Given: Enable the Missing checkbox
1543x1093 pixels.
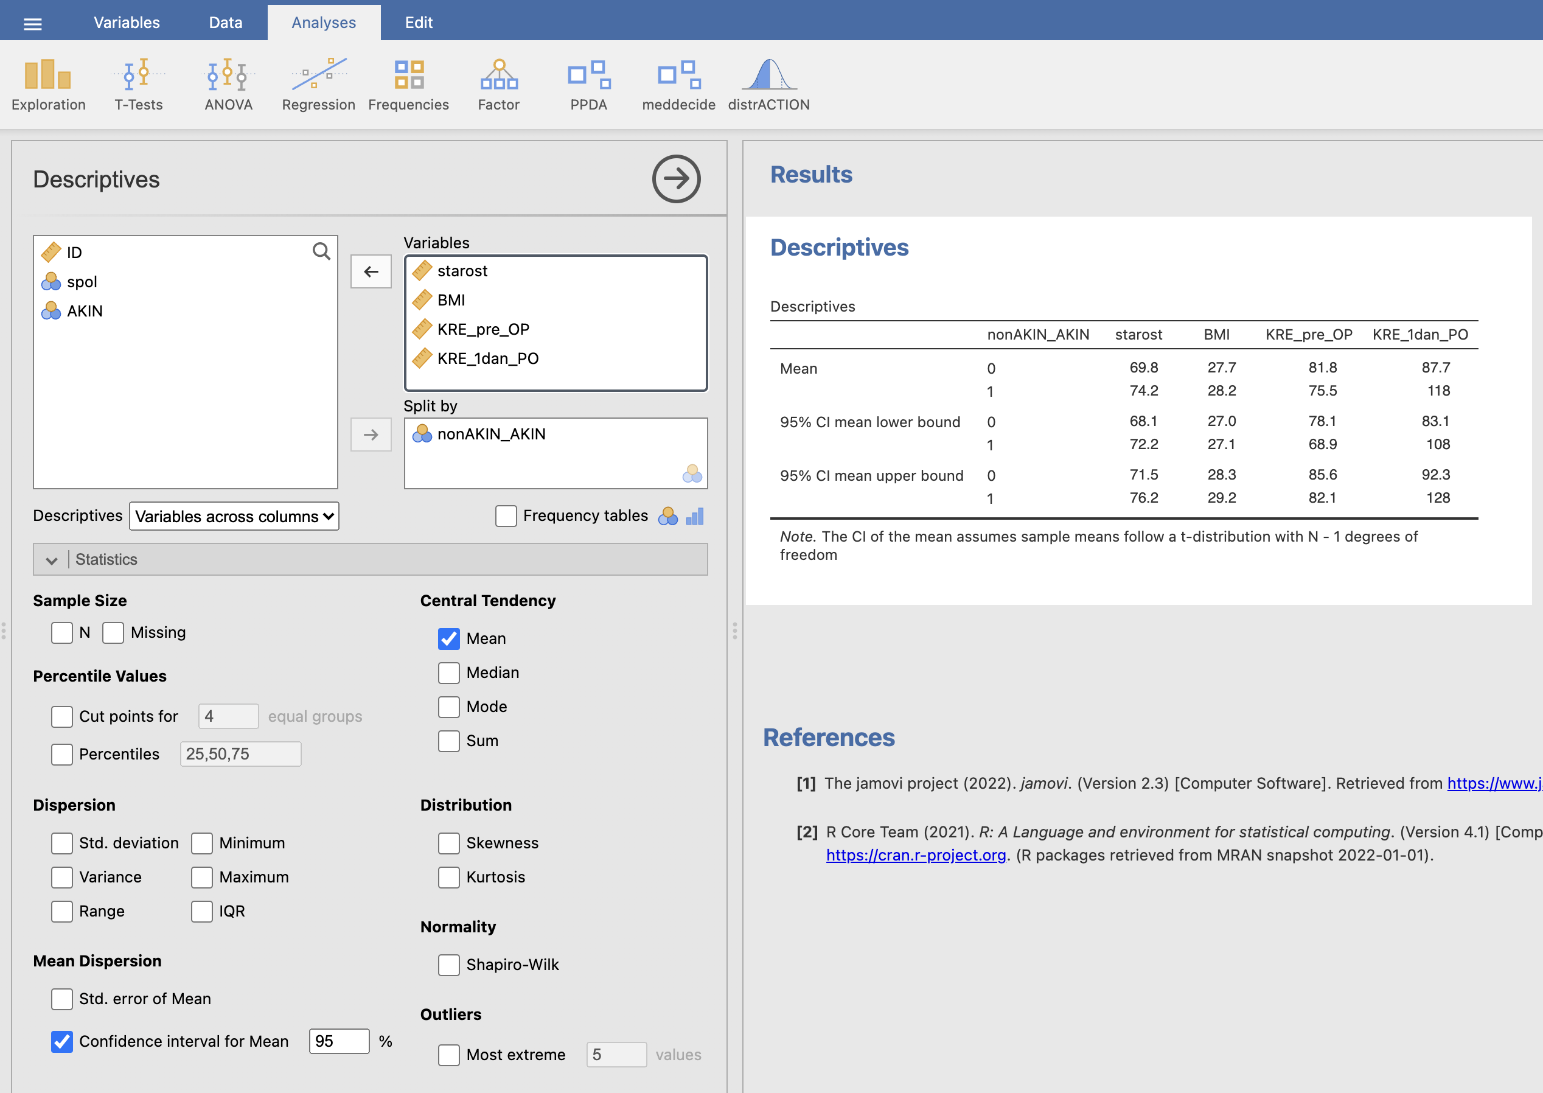Looking at the screenshot, I should click(113, 633).
